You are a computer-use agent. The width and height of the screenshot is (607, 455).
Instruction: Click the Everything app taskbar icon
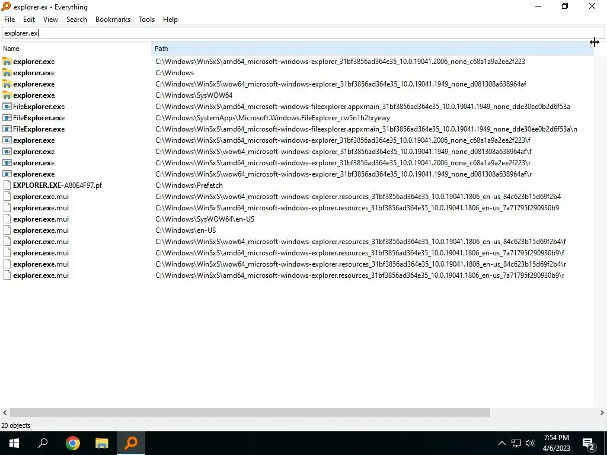131,443
